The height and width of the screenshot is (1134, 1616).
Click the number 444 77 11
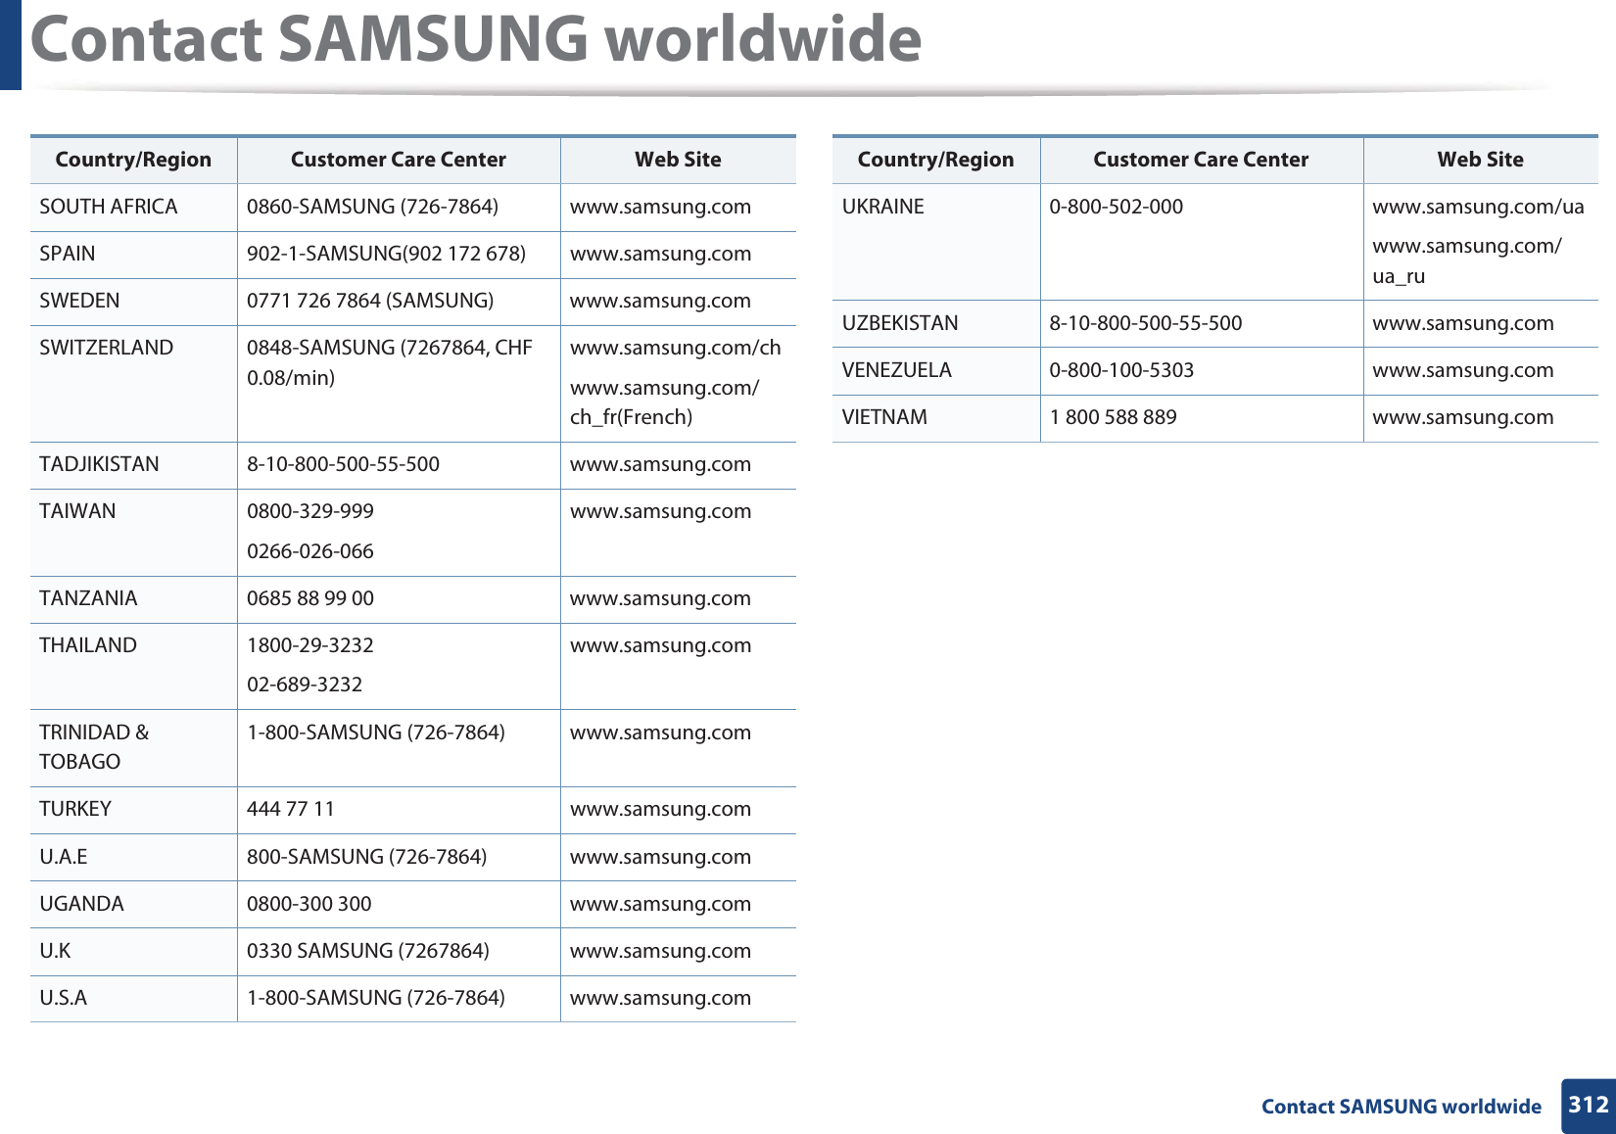click(x=291, y=809)
